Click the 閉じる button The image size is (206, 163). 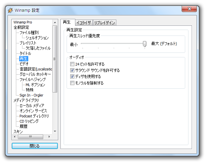tap(35, 146)
